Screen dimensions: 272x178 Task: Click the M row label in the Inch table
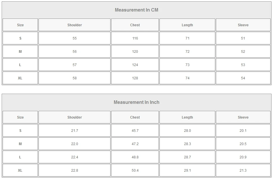20,144
